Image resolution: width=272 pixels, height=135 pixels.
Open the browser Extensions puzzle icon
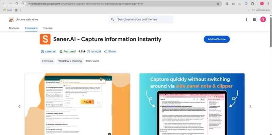tap(252, 4)
